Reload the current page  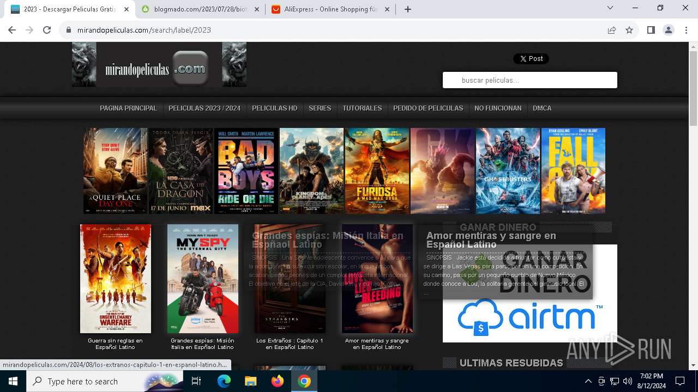click(x=47, y=30)
